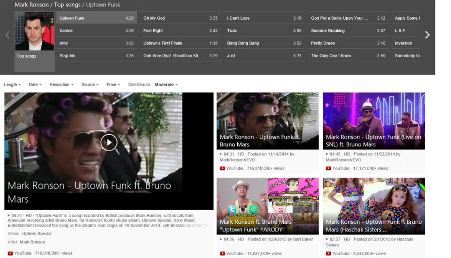Viewport: 451px width, 258px height.
Task: Expand the Date filter dropdown
Action: (x=35, y=85)
